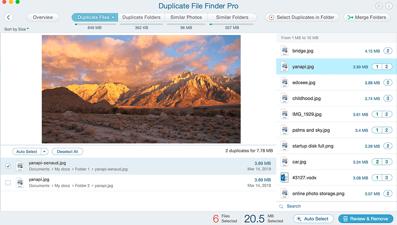397x225 pixels.
Task: Click Auto Select in the details pane
Action: 27,151
